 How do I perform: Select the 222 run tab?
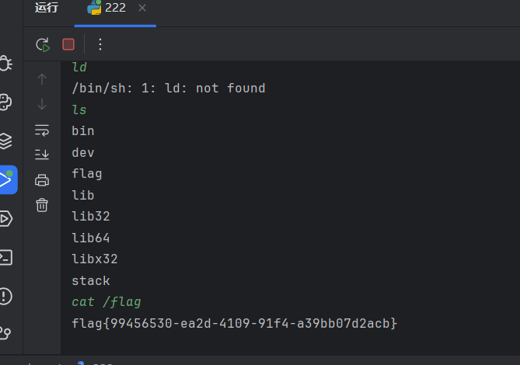[106, 8]
